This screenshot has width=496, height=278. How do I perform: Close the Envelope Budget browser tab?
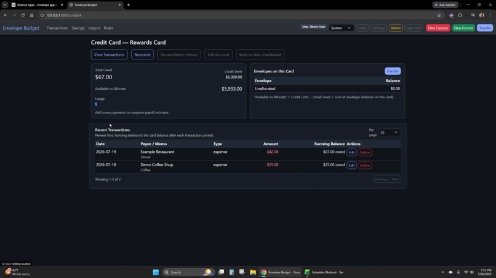[x=119, y=5]
